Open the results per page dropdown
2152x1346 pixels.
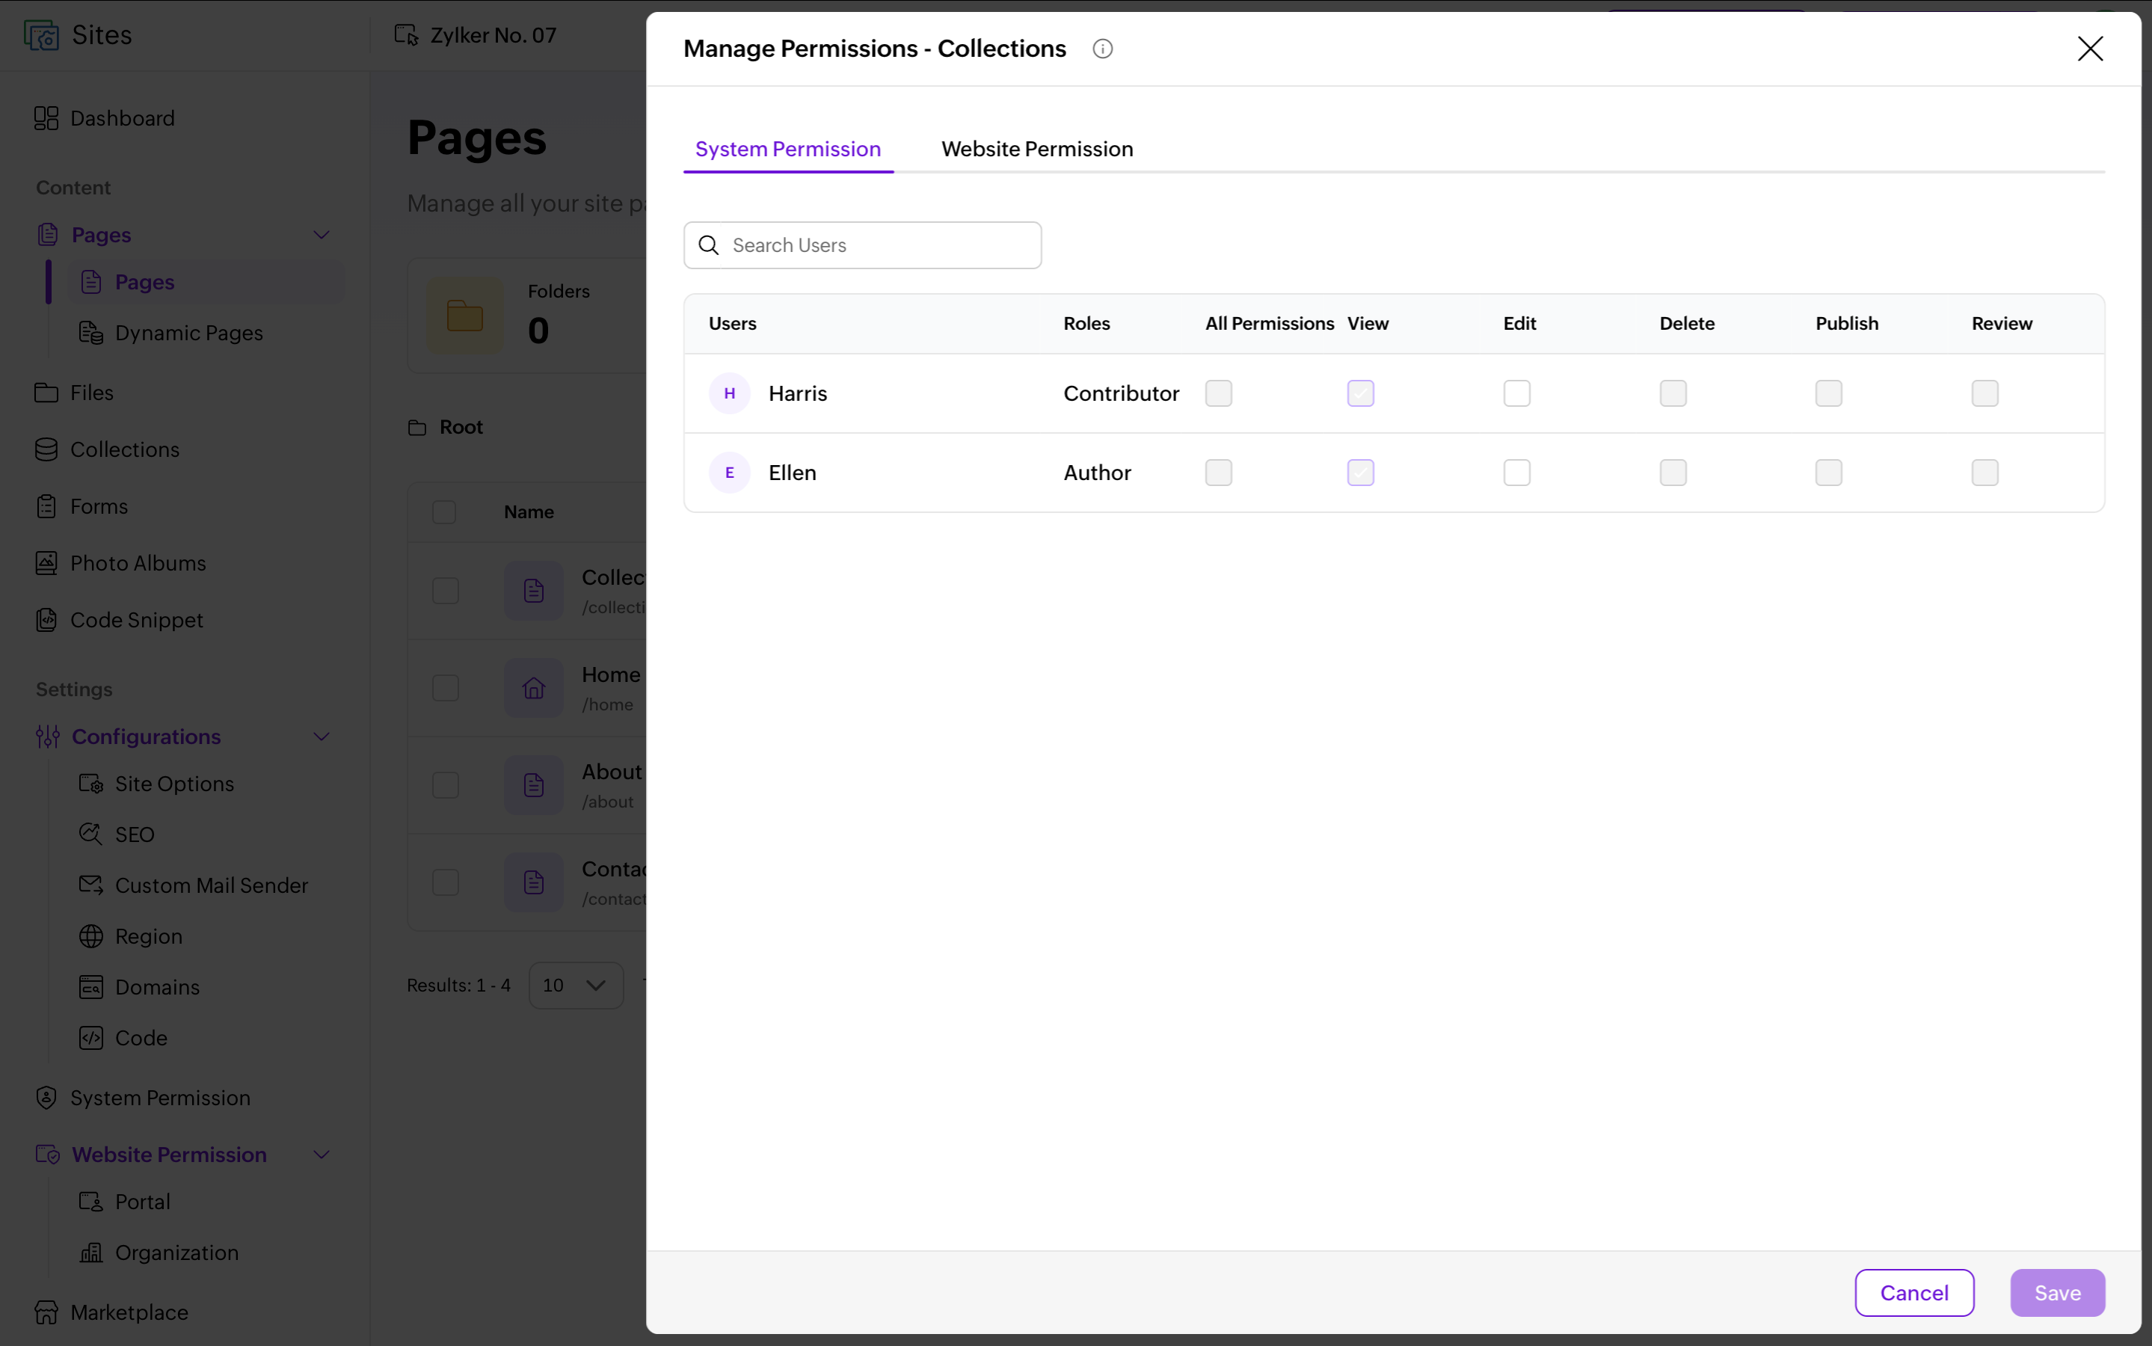coord(575,986)
